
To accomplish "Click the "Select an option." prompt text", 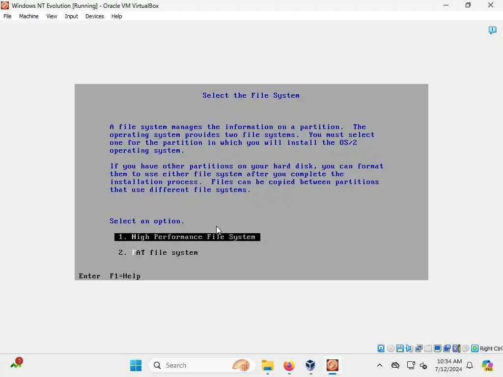I will click(147, 221).
